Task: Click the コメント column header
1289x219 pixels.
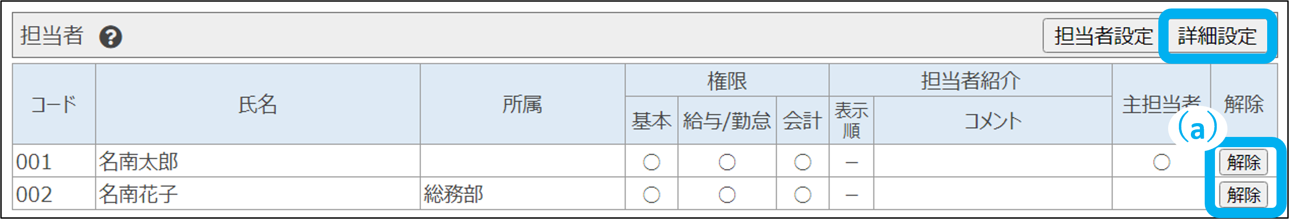Action: tap(992, 121)
